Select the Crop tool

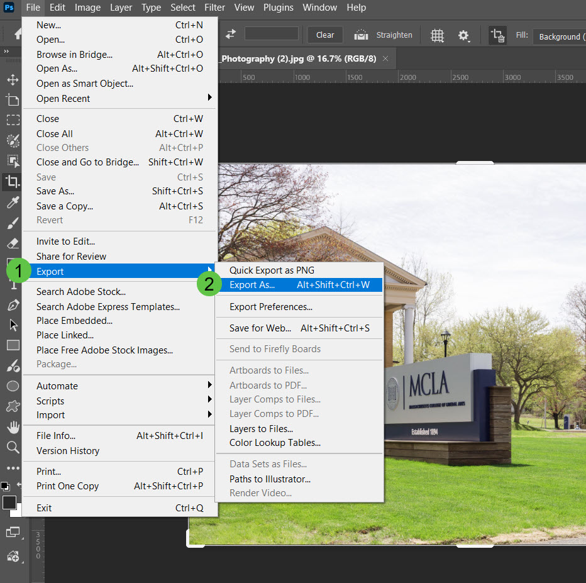coord(13,182)
